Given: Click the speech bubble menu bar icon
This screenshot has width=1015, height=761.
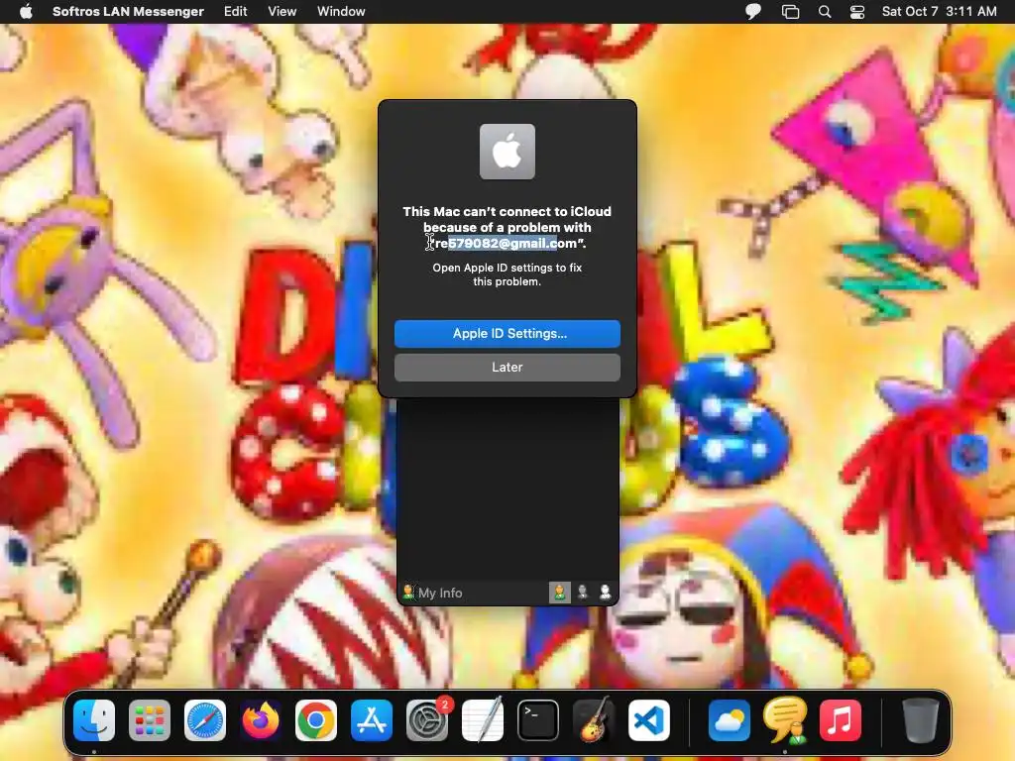Looking at the screenshot, I should 753,11.
